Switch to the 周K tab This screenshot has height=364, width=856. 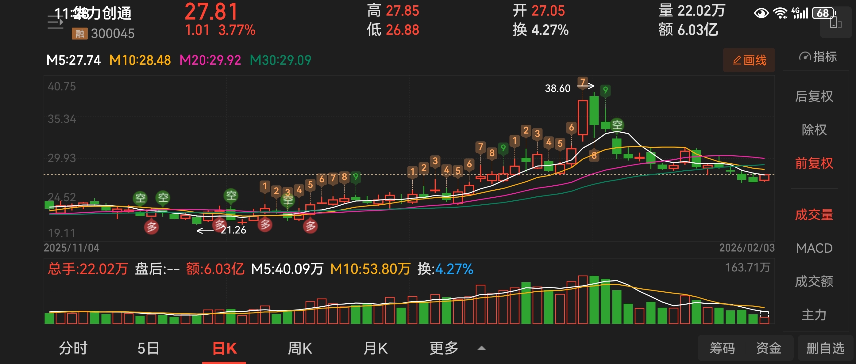click(x=300, y=348)
